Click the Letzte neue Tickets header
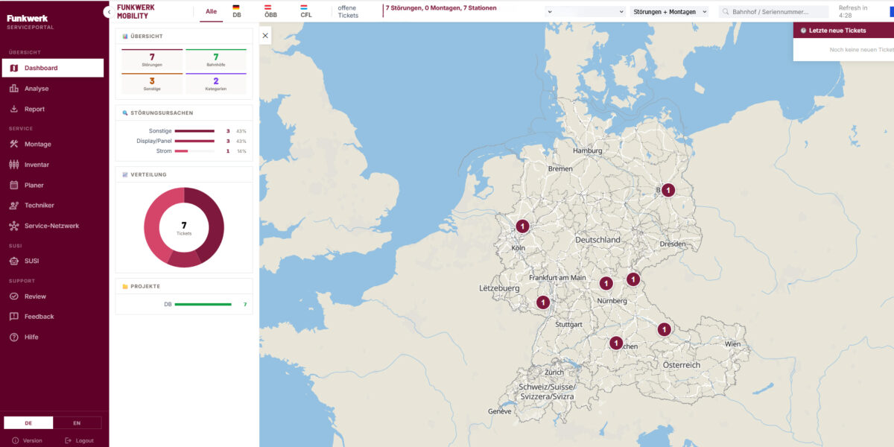The image size is (894, 447). click(x=844, y=31)
